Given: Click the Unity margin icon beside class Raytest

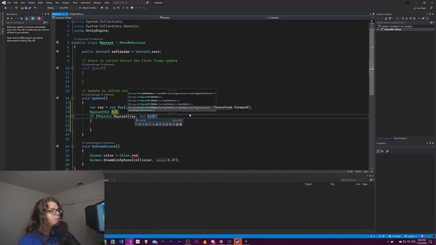Looking at the screenshot, I should [x=57, y=42].
